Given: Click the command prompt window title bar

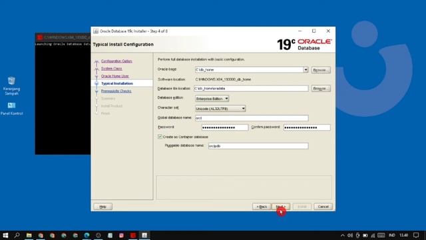Looking at the screenshot, I should (x=63, y=37).
